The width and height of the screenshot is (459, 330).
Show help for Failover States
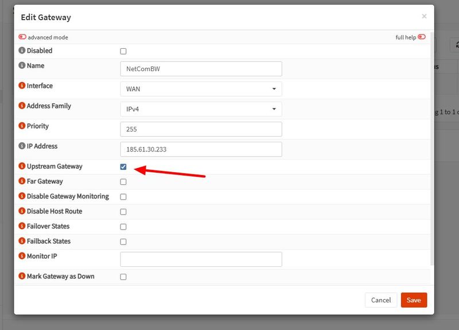click(x=22, y=226)
